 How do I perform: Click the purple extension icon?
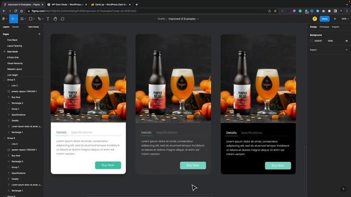coord(295,11)
